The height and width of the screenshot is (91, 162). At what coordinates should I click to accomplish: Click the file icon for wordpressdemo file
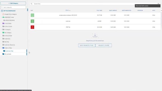[x=32, y=15]
